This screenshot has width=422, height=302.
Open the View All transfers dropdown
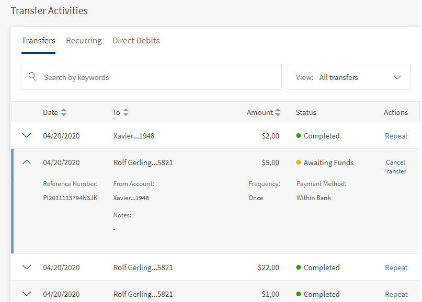349,77
